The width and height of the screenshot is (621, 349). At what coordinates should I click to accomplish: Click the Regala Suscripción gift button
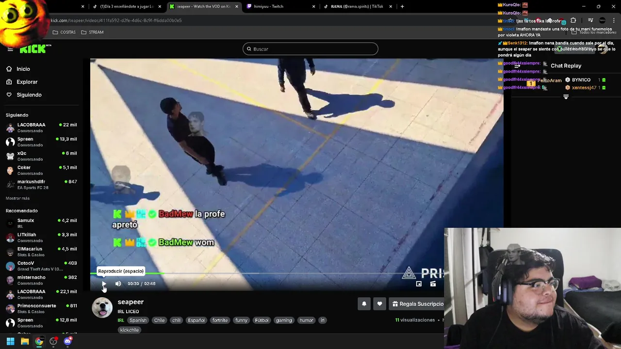click(418, 304)
